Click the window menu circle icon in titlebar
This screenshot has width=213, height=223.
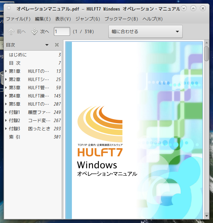pyautogui.click(x=9, y=8)
